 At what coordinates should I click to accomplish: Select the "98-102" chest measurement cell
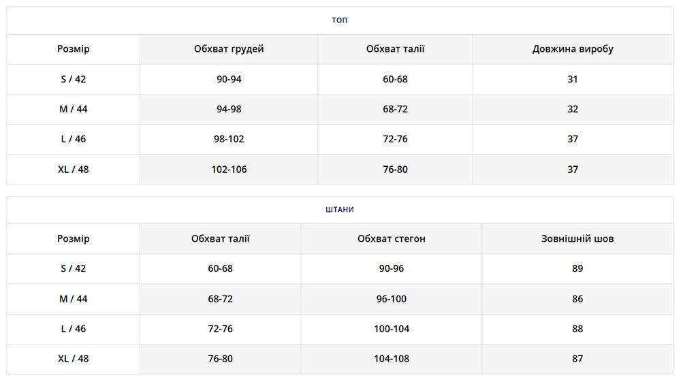[229, 139]
